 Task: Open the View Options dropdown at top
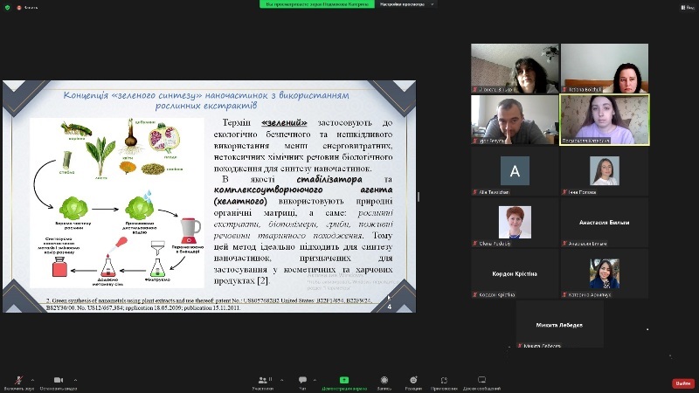(x=406, y=4)
